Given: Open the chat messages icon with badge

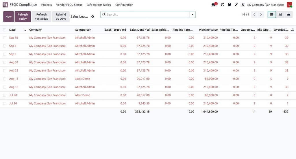Looking at the screenshot, I should click(214, 5).
